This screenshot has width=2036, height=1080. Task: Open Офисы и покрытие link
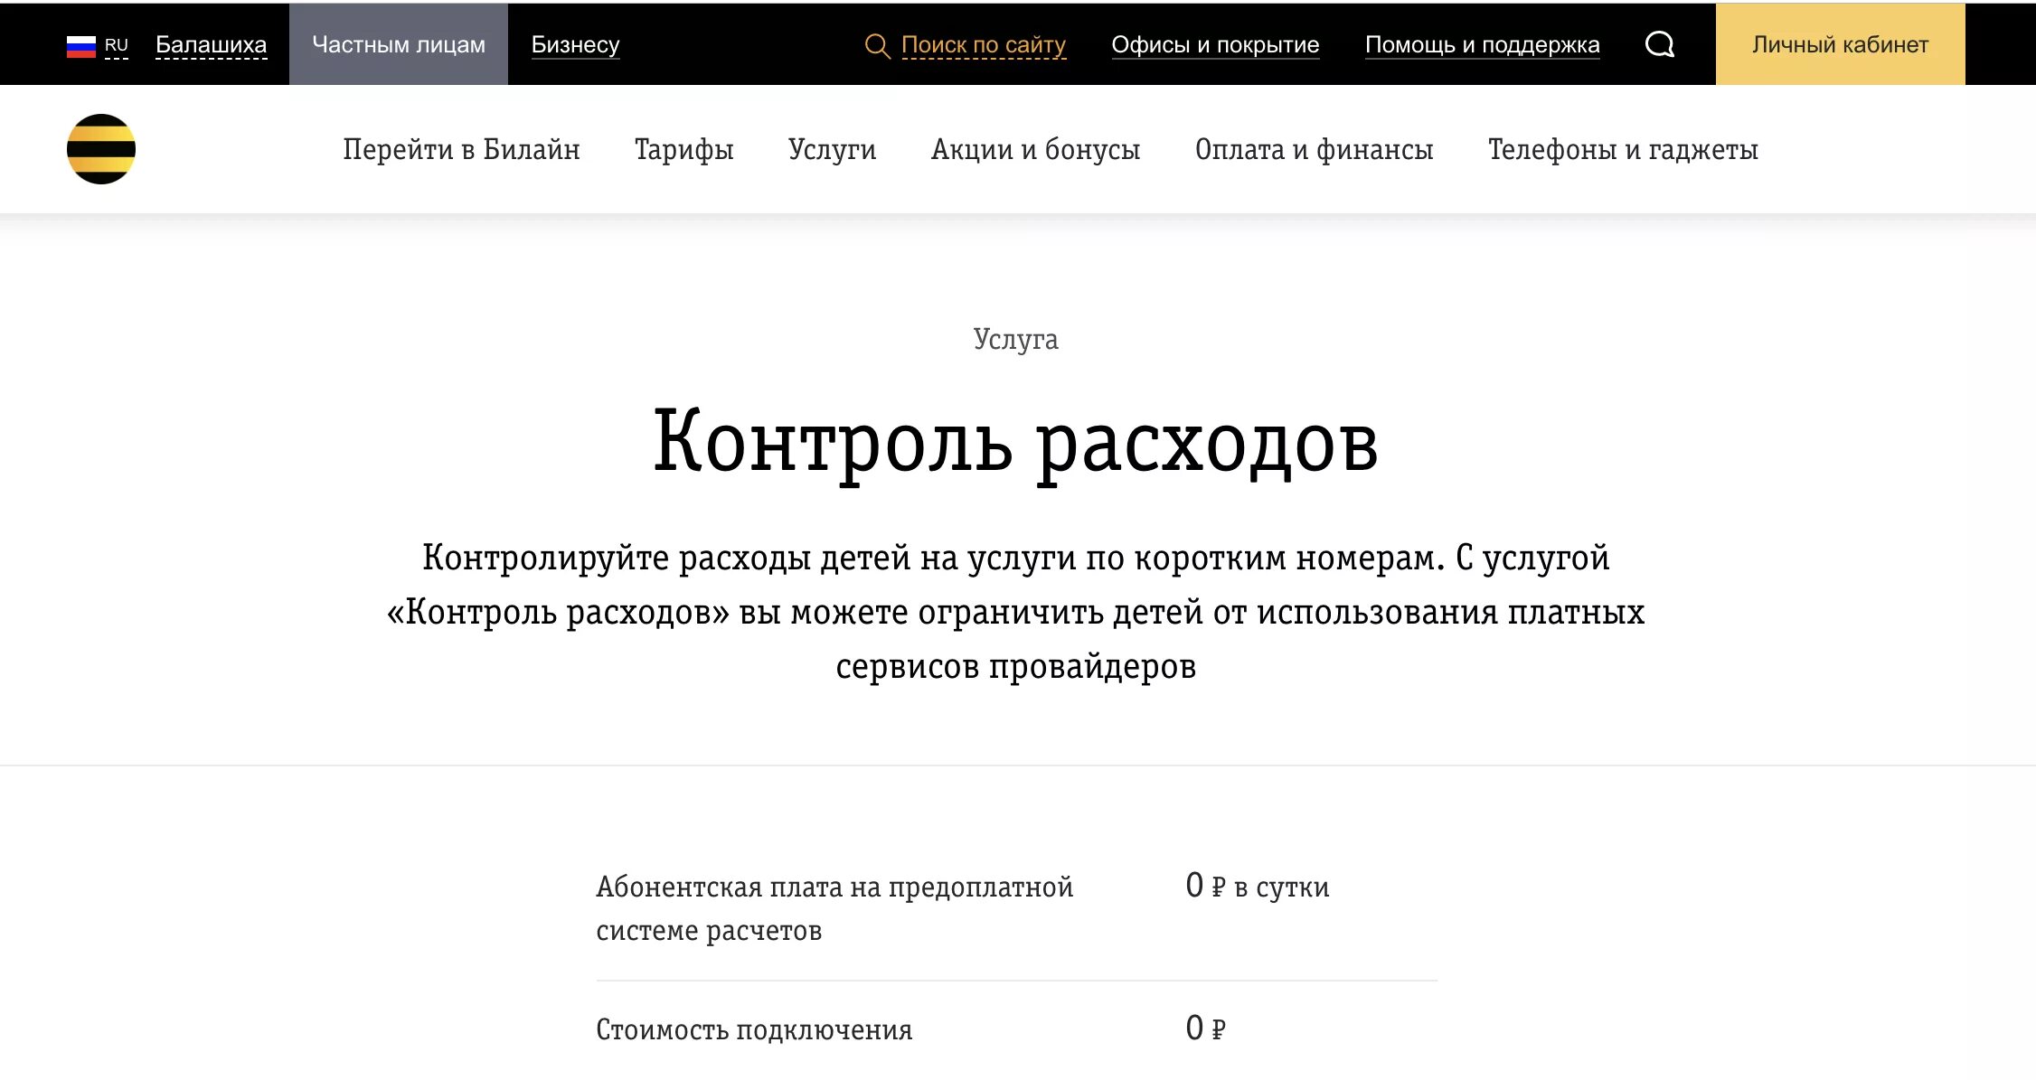1215,45
